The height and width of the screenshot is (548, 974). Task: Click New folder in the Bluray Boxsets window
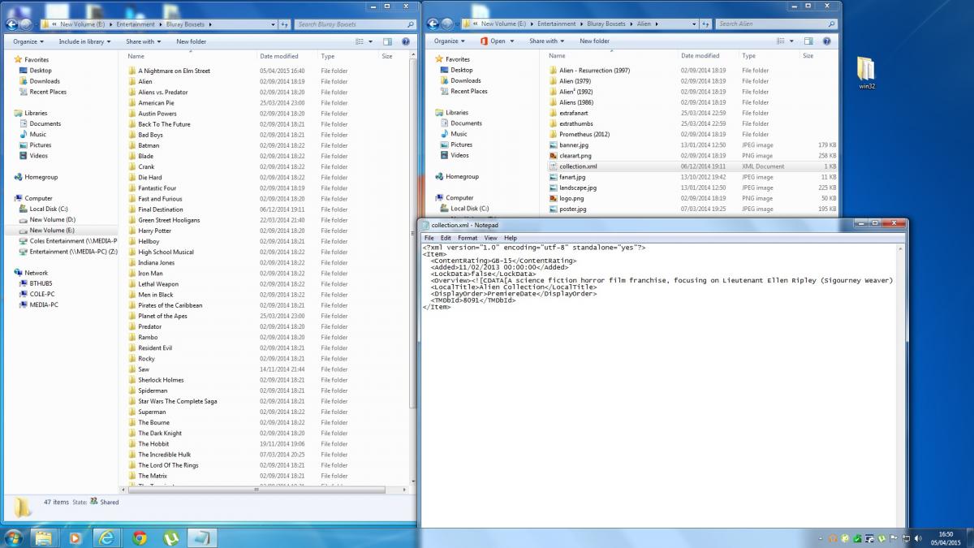pos(191,41)
